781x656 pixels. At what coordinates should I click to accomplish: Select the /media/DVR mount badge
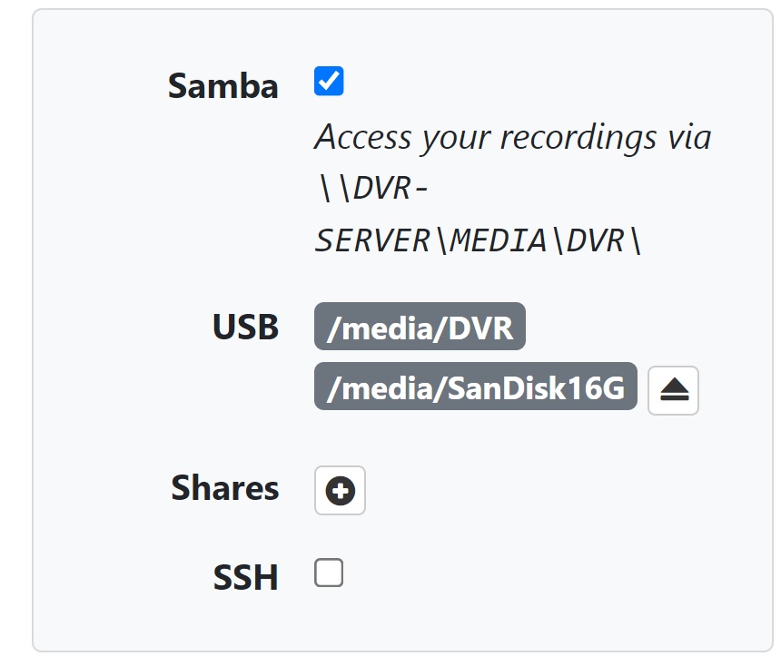coord(420,327)
